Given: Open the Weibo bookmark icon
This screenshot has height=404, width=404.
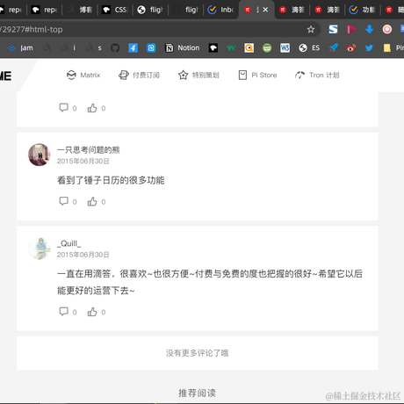Looking at the screenshot, I should tap(351, 47).
